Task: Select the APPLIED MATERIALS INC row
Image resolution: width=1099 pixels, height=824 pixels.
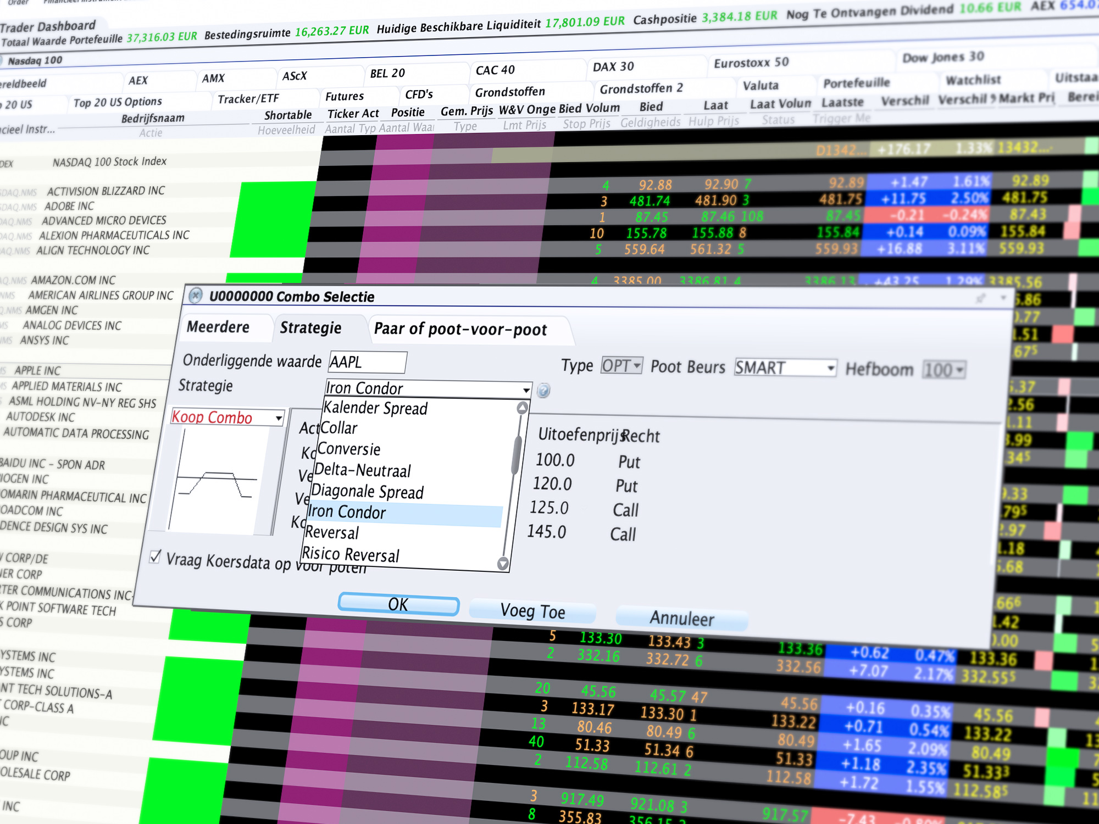Action: [x=67, y=387]
